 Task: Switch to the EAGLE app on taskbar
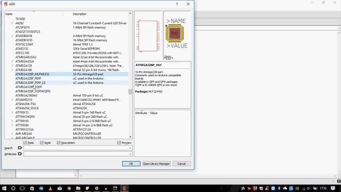point(124,188)
